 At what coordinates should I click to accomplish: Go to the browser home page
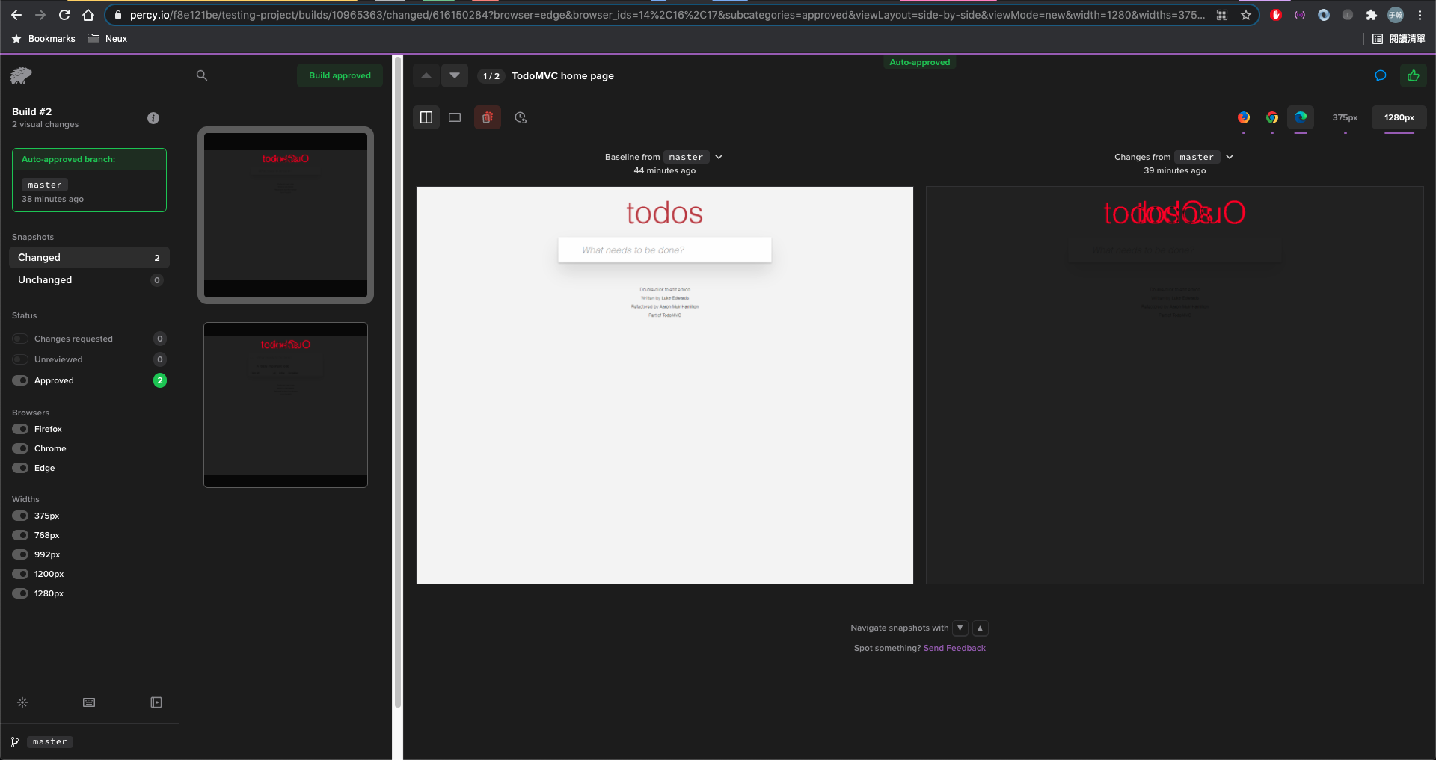88,15
